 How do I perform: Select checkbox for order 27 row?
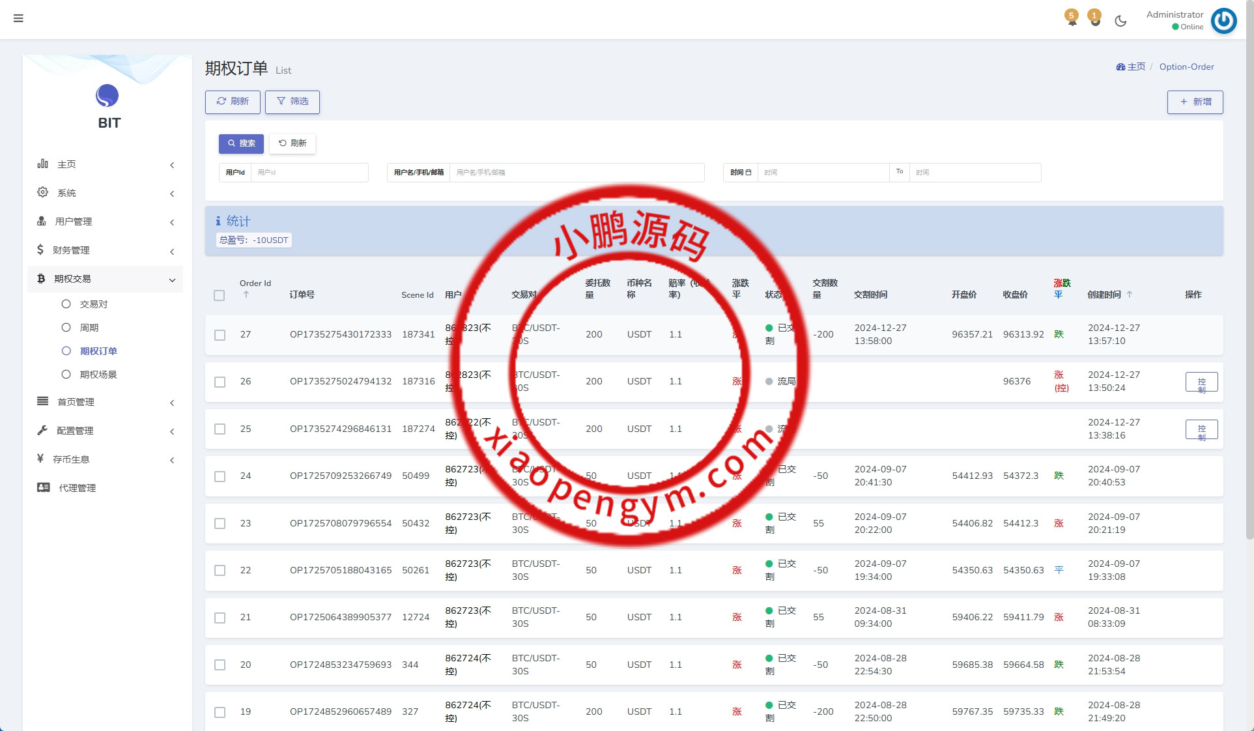coord(220,335)
